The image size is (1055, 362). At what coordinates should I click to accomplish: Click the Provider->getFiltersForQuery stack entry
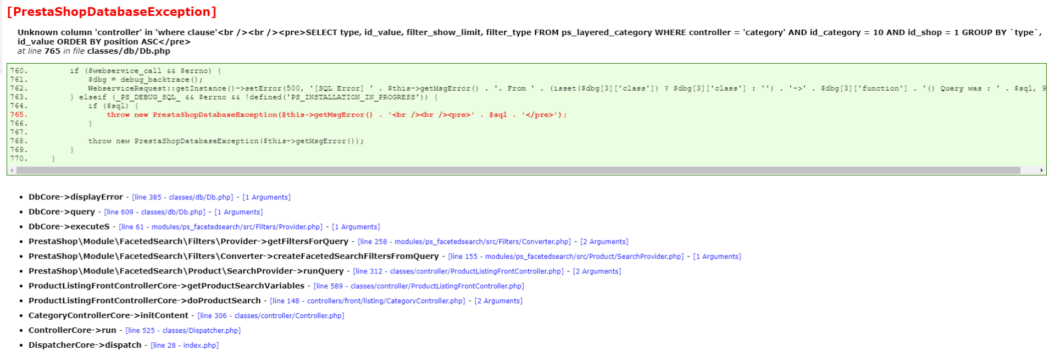pos(188,242)
